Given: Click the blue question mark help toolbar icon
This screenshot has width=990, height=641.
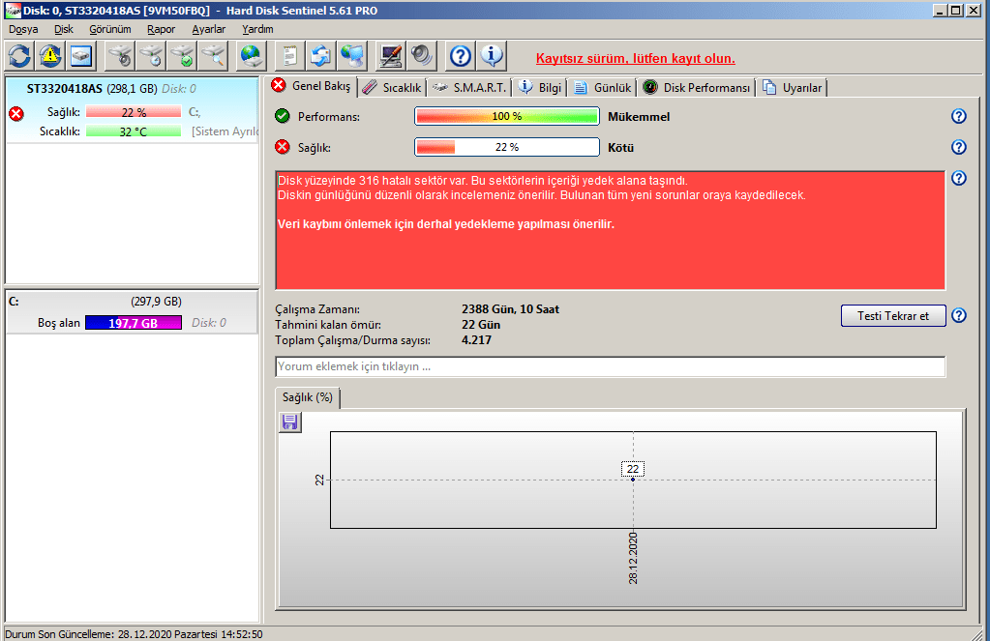Looking at the screenshot, I should click(x=461, y=56).
